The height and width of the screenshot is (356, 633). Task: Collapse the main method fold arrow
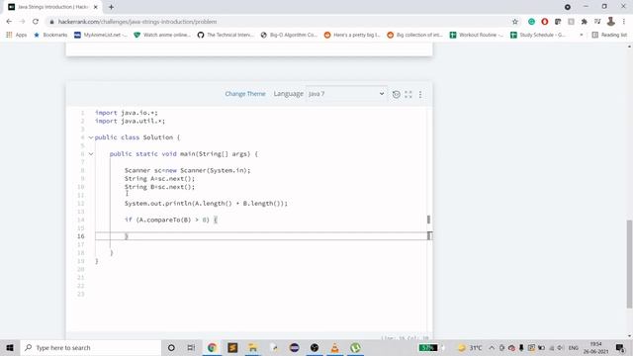91,154
